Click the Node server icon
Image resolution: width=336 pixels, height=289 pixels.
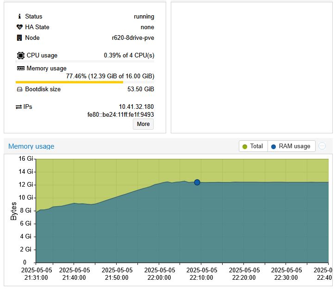pos(19,38)
